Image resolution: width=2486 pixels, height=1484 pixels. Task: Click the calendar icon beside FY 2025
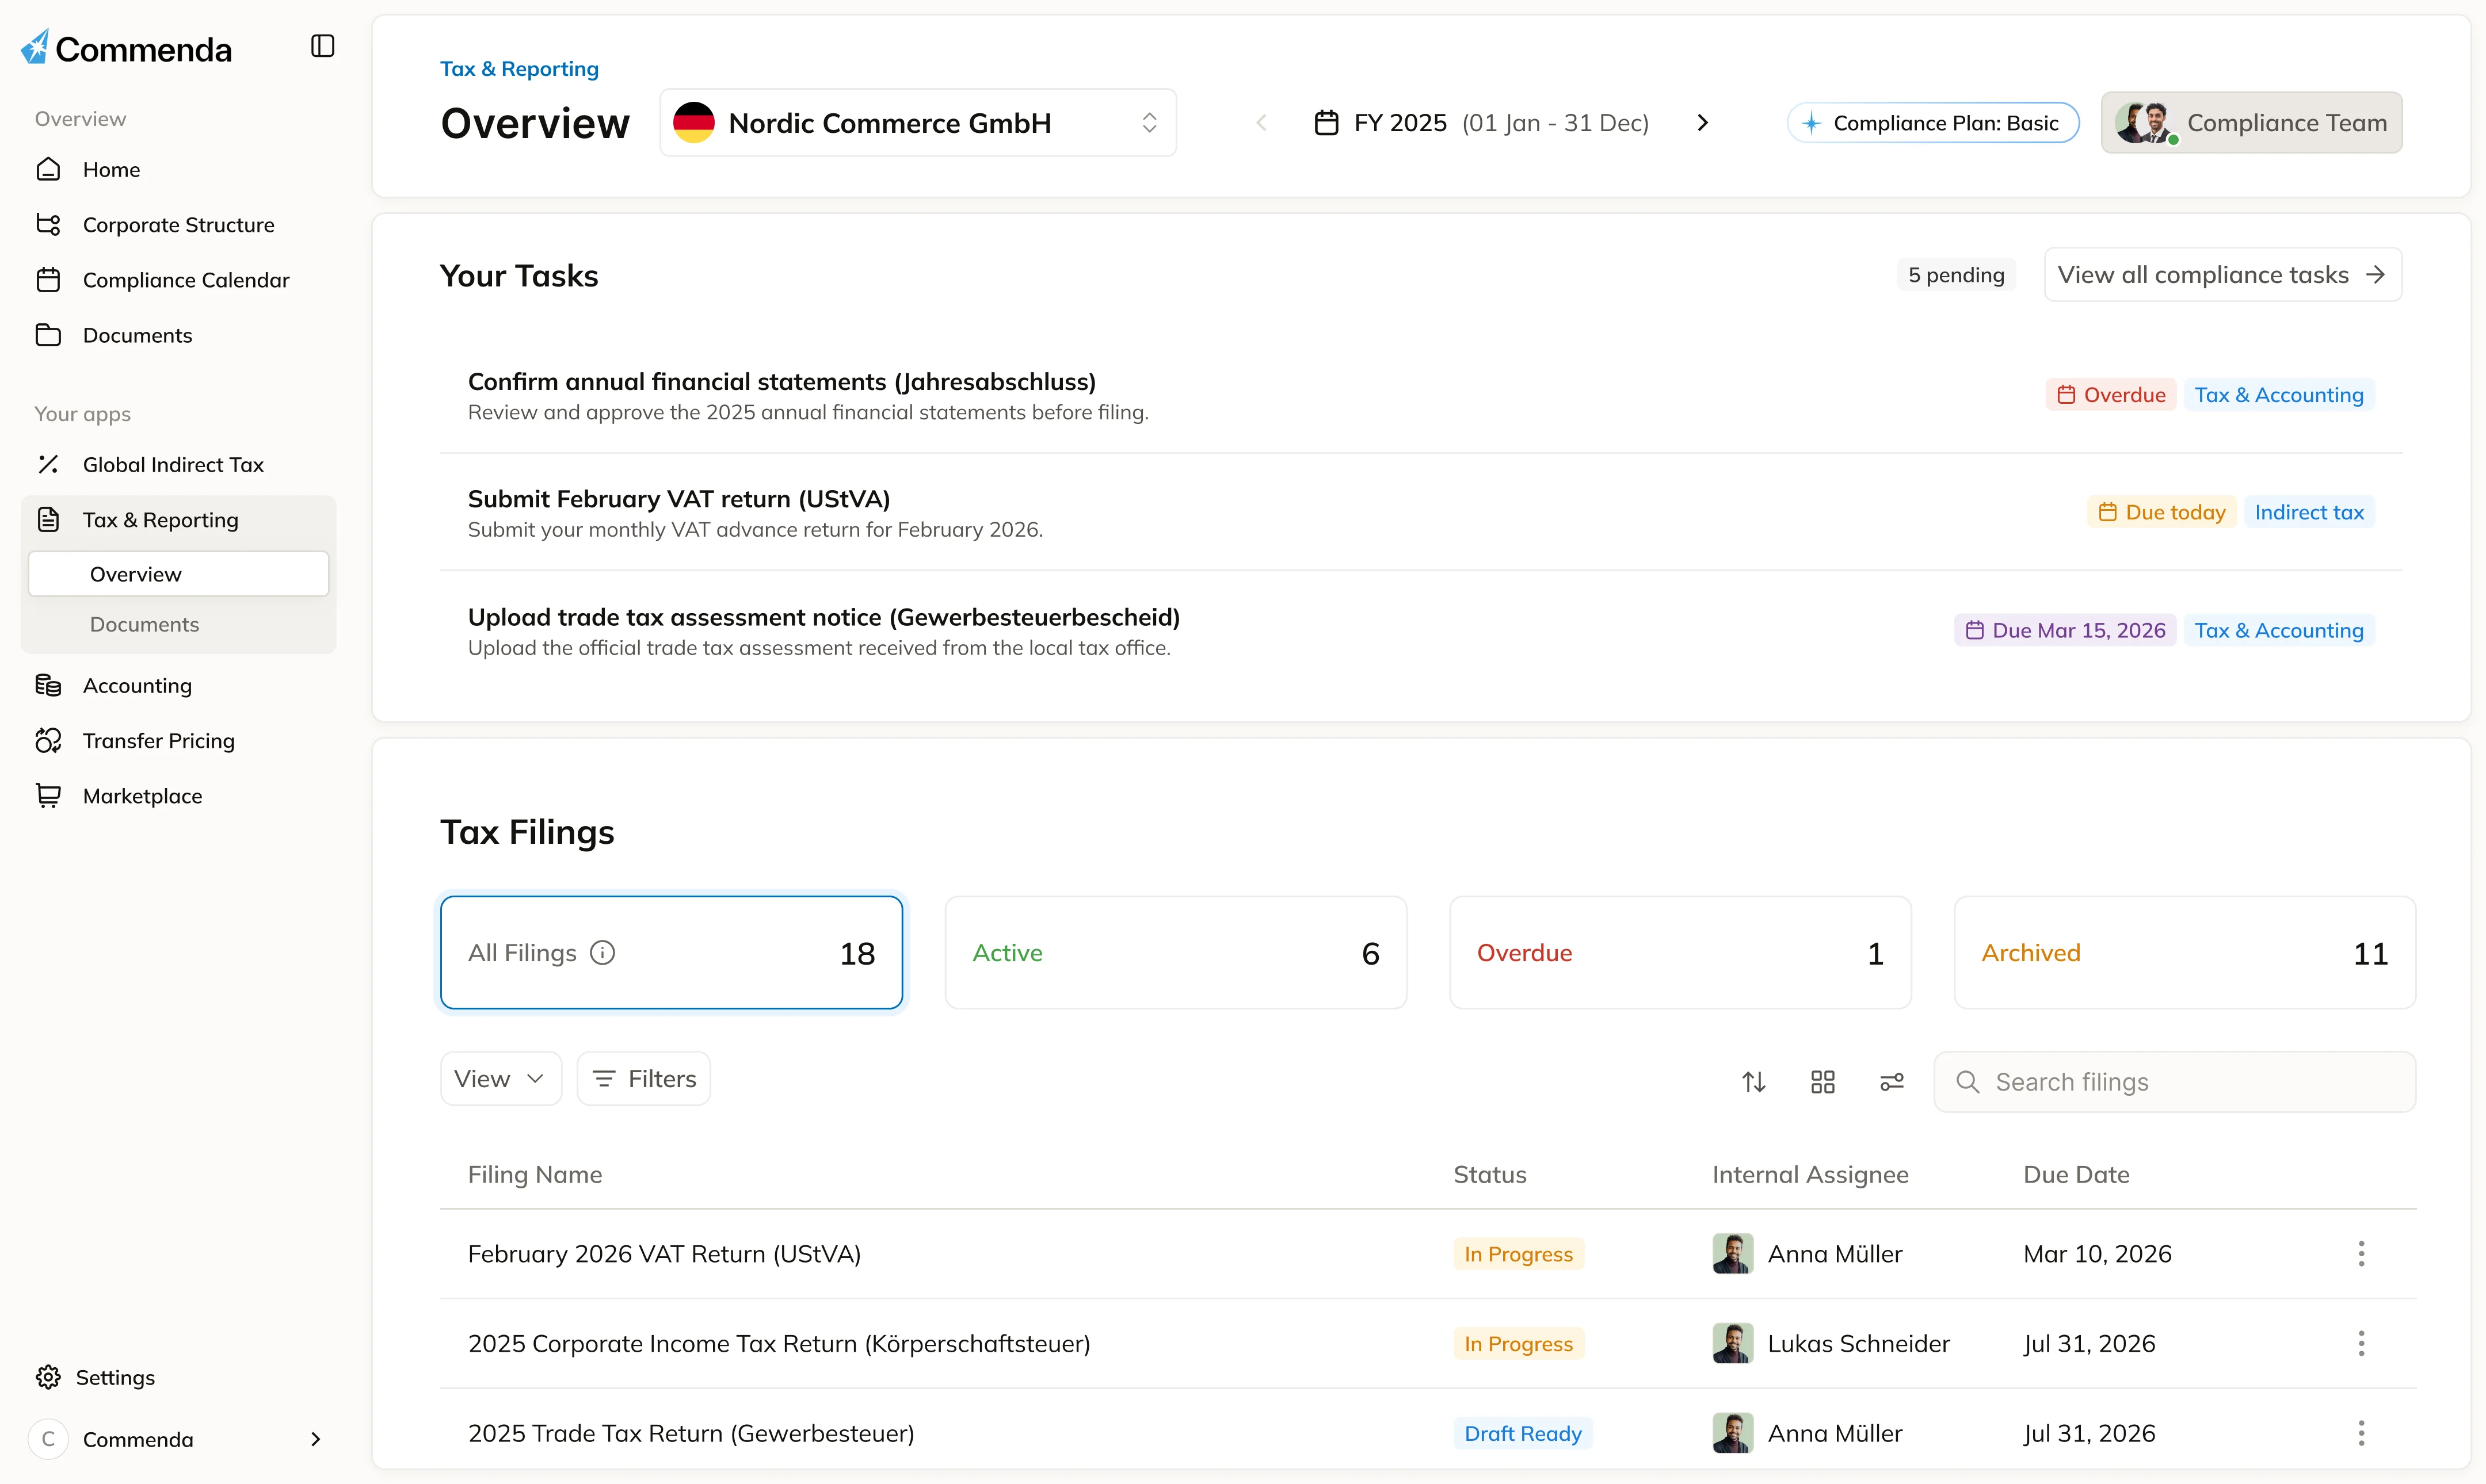click(1325, 122)
